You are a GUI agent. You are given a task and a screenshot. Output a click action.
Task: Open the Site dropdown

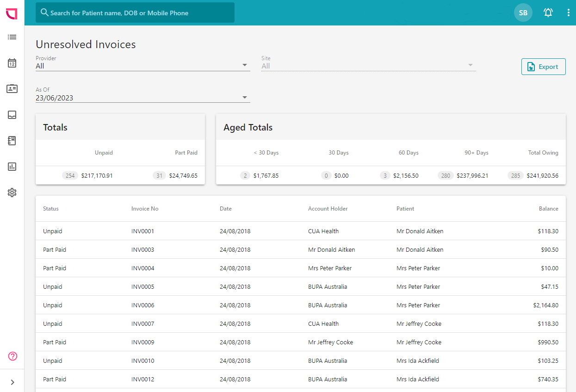click(x=470, y=65)
